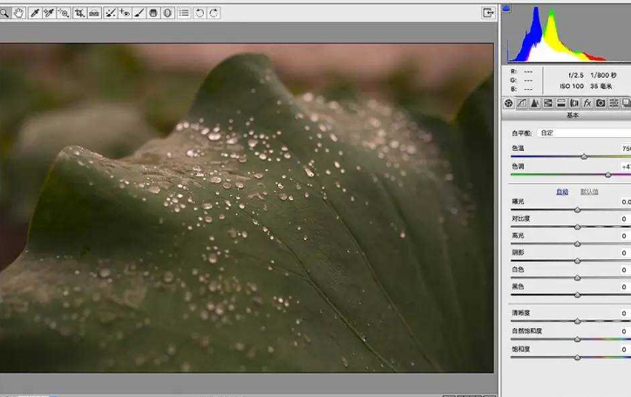This screenshot has height=397, width=631.
Task: Select the Adjustment Brush tool
Action: (139, 13)
